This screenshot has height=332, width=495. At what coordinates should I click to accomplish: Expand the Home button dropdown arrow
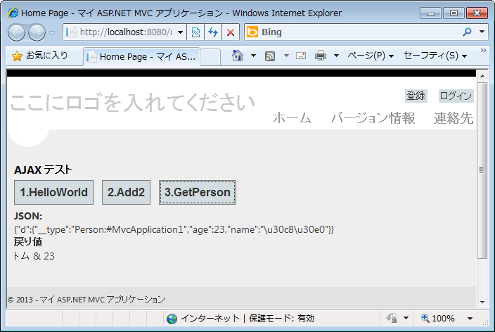click(x=253, y=56)
